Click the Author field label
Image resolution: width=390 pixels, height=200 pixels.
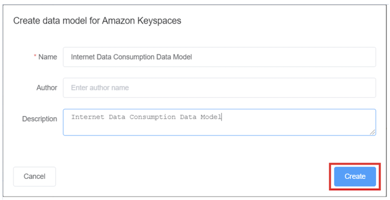pyautogui.click(x=46, y=88)
